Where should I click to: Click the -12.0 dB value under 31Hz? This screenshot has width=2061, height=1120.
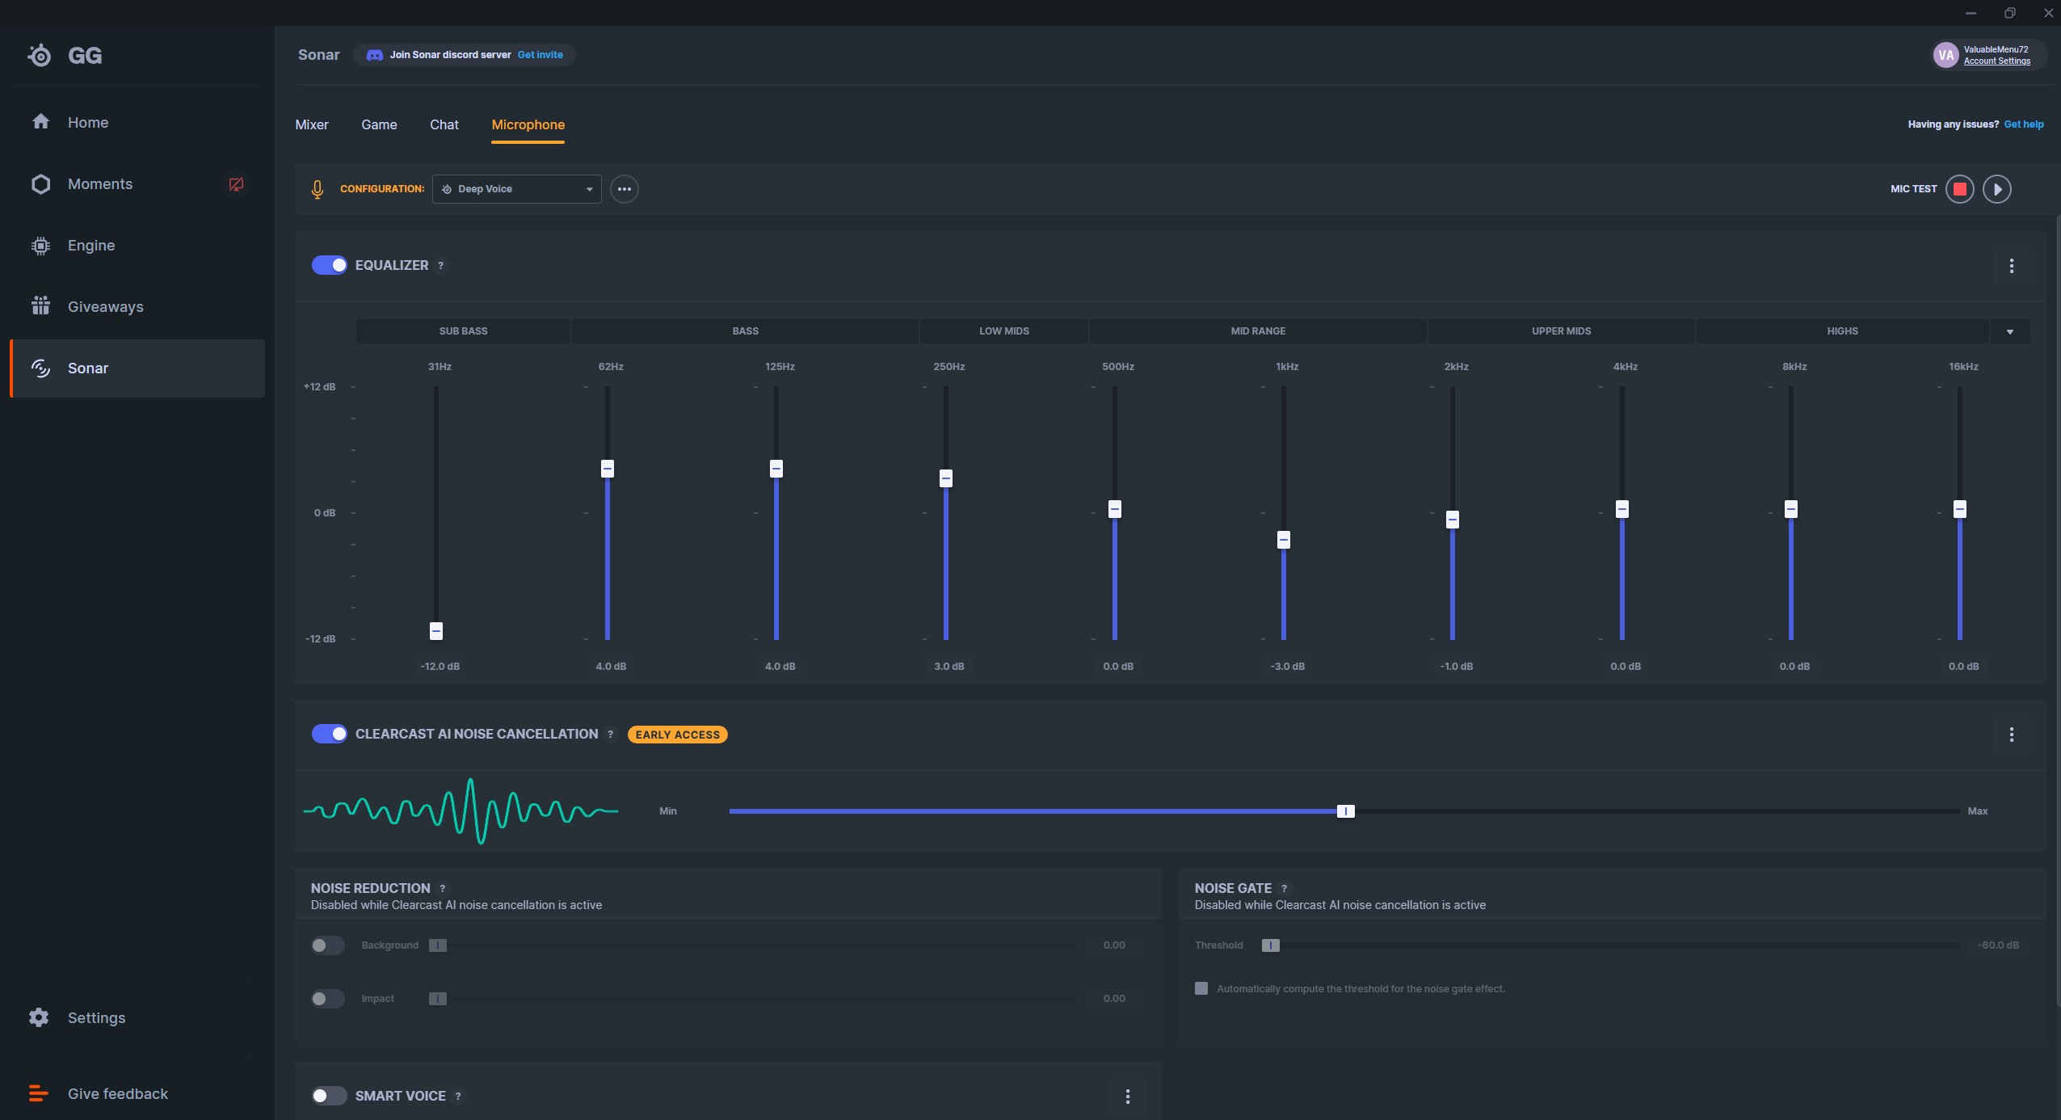tap(440, 667)
